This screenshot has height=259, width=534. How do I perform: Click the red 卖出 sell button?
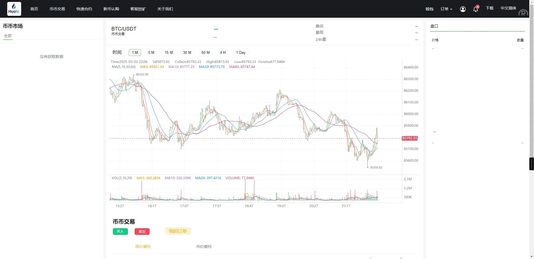click(x=142, y=231)
